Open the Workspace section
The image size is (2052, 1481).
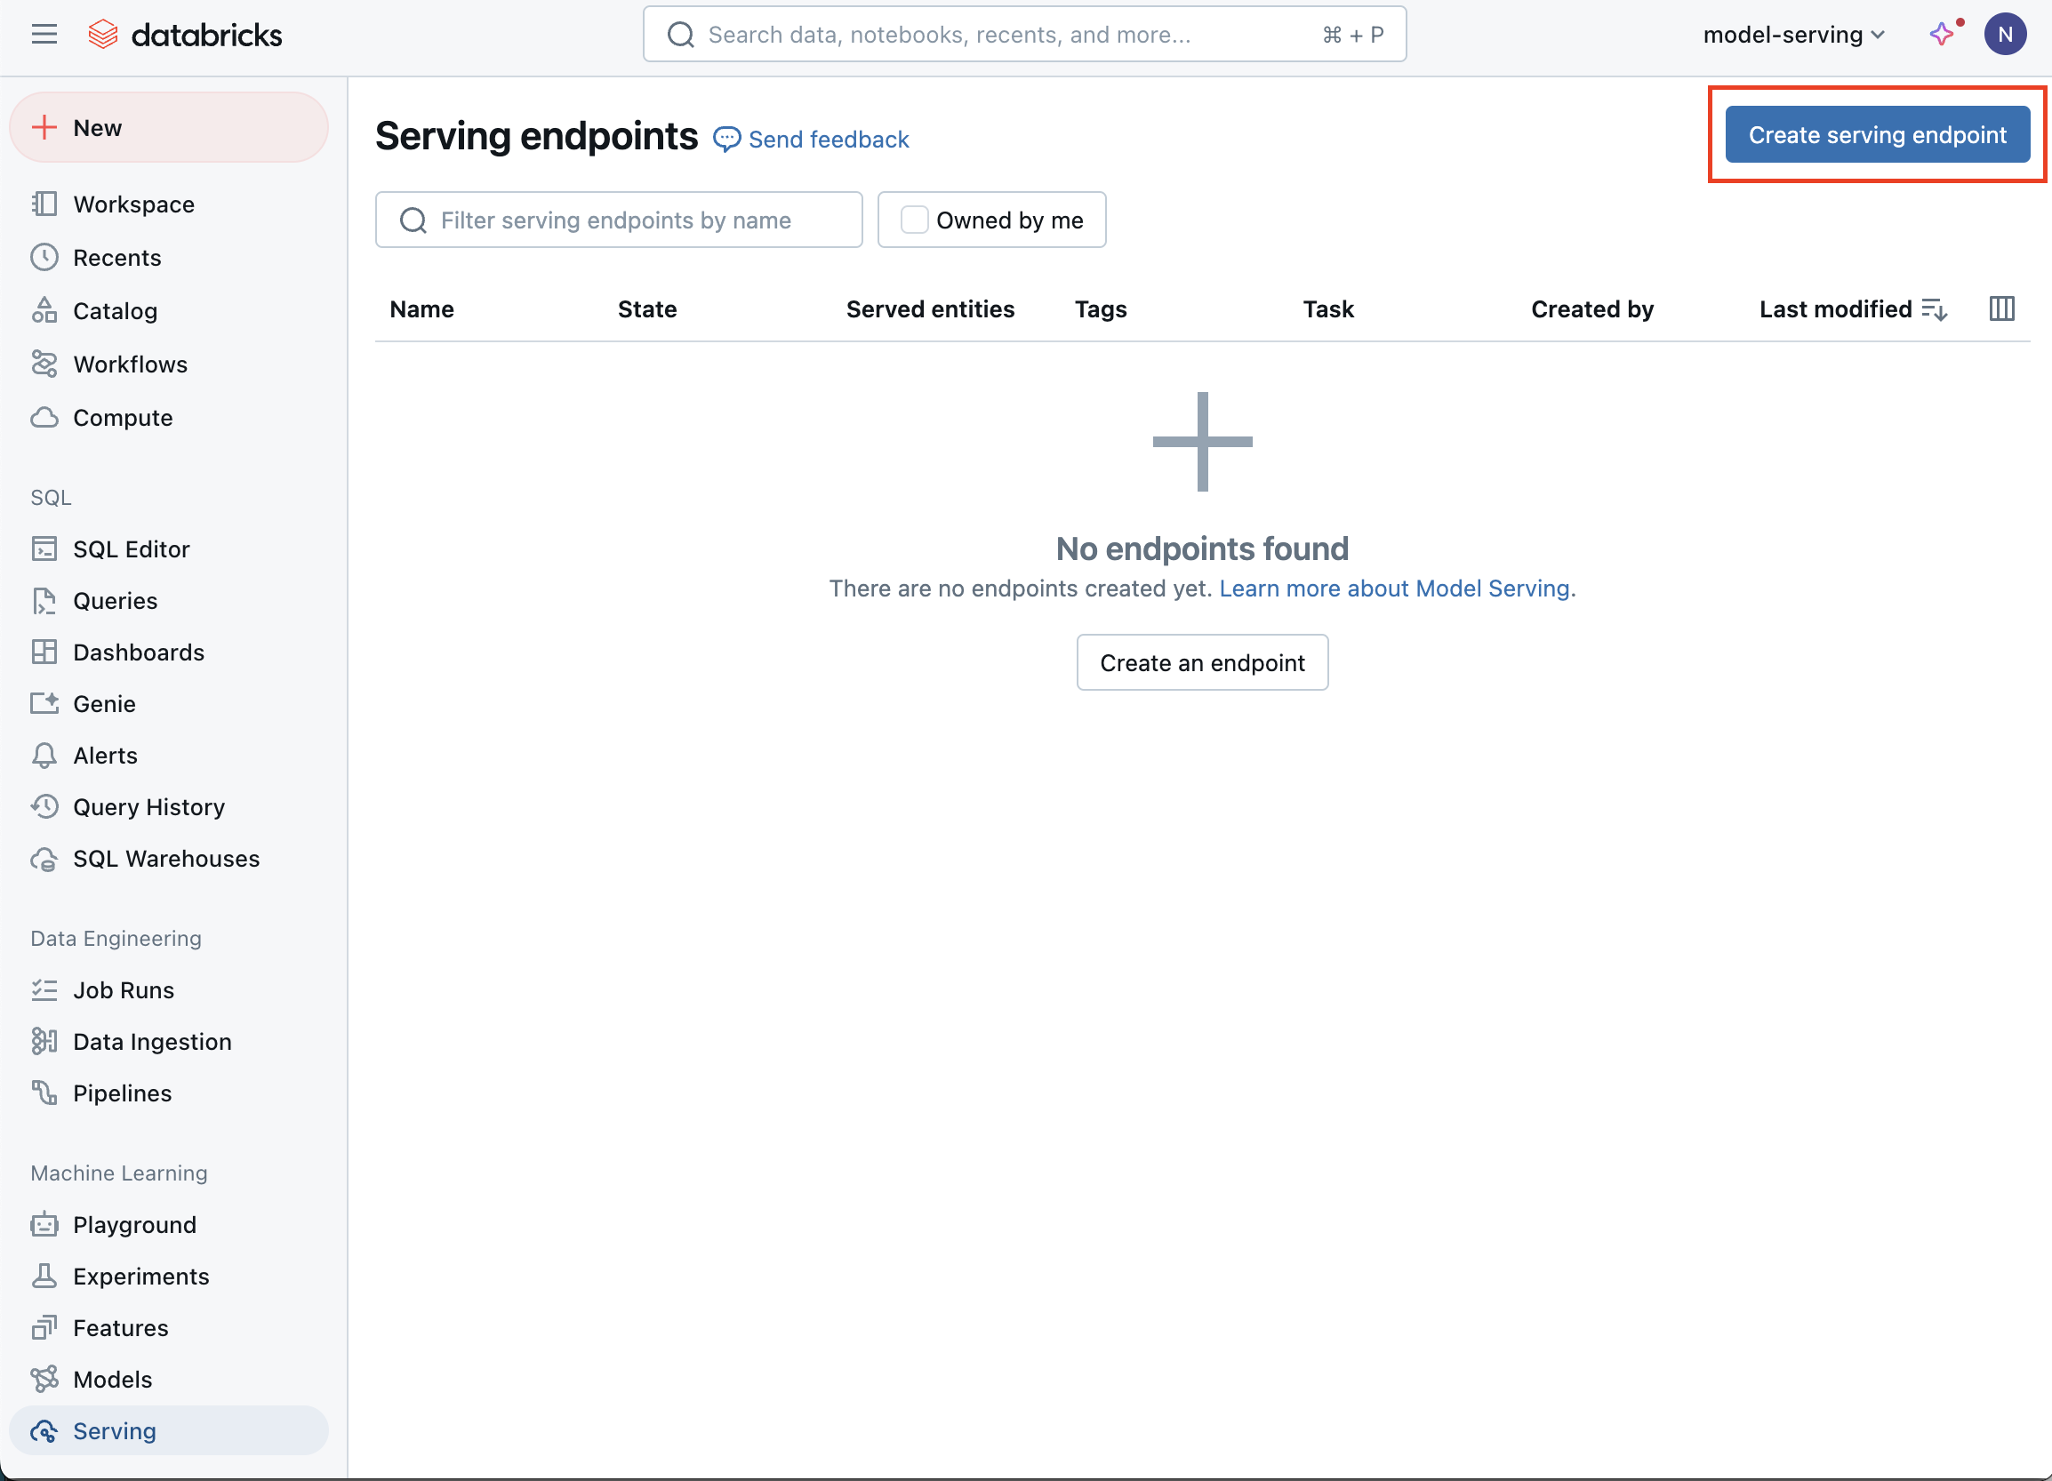tap(132, 204)
